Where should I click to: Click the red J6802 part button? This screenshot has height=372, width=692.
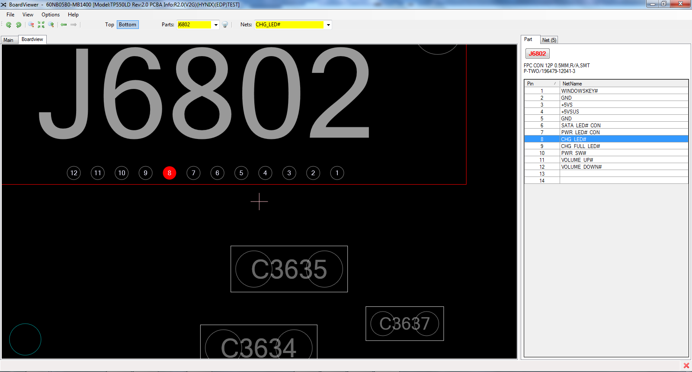click(537, 54)
